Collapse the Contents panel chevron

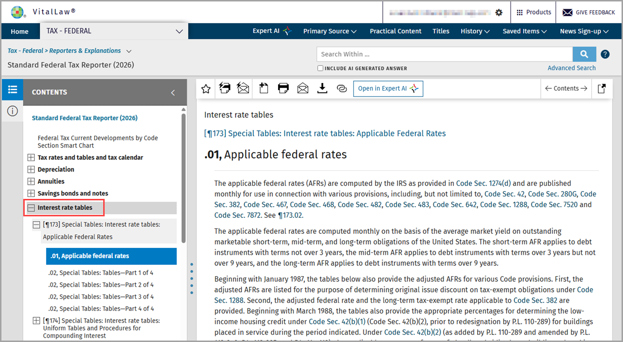pyautogui.click(x=172, y=93)
